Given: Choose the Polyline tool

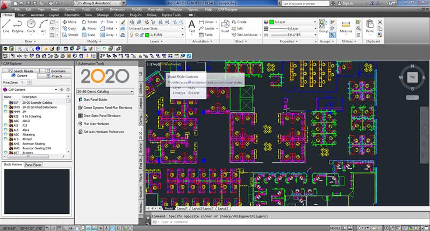Looking at the screenshot, I should click(x=18, y=25).
